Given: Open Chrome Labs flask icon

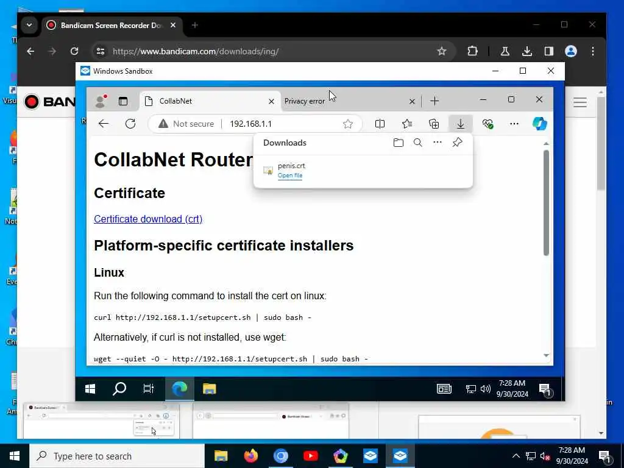Looking at the screenshot, I should [x=505, y=51].
